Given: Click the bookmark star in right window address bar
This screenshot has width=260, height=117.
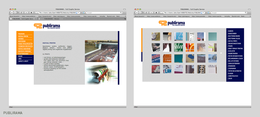Looking at the screenshot, I should click(202, 12).
